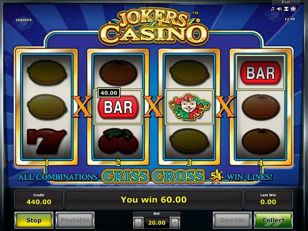Image resolution: width=308 pixels, height=231 pixels.
Task: Click the bet amount field showing 20.00
Action: (x=157, y=223)
